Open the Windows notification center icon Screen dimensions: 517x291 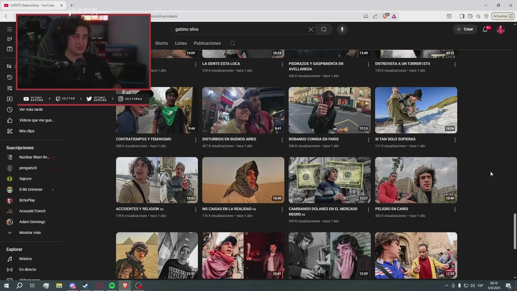(x=509, y=286)
